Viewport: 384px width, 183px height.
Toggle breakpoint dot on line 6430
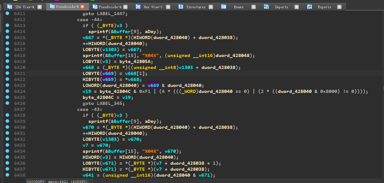[7, 127]
